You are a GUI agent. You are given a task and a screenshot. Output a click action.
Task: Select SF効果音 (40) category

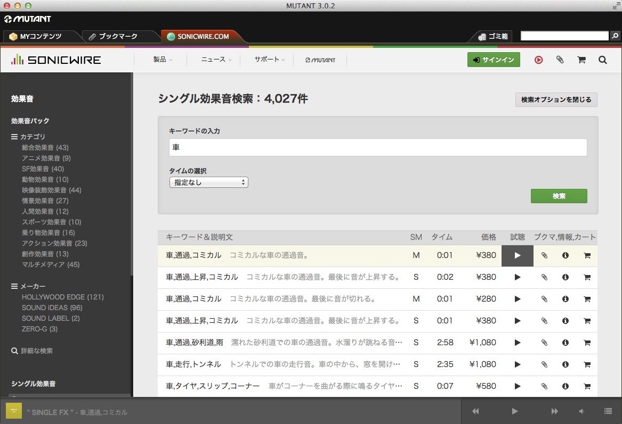coord(43,169)
